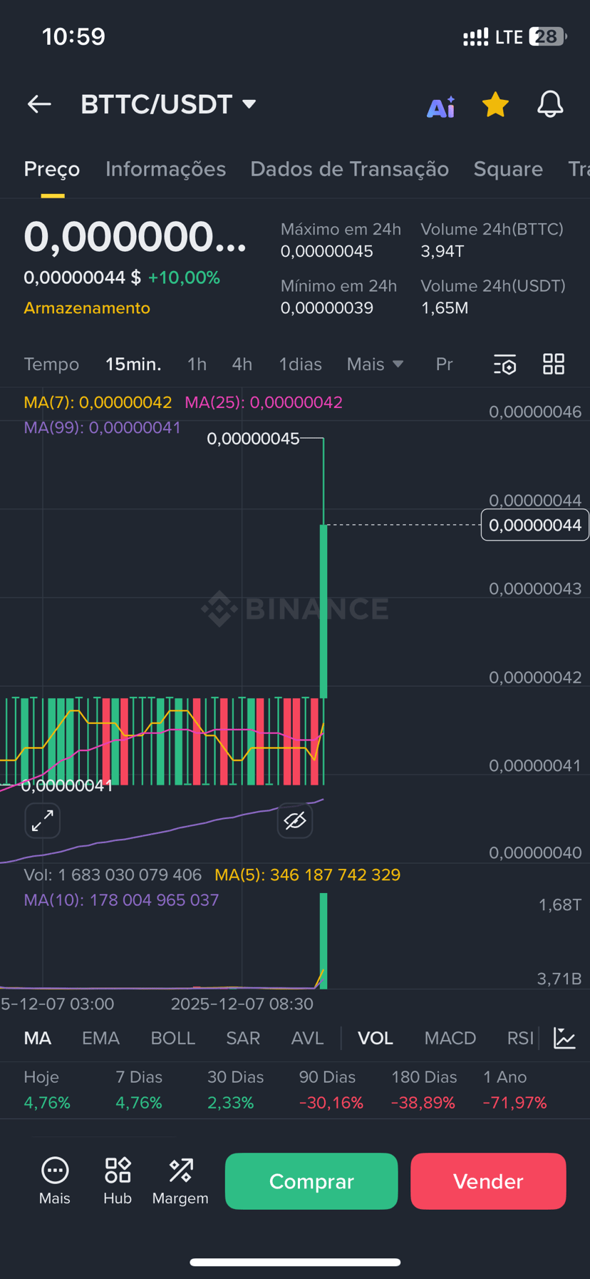Tap the Vol value legend

point(113,875)
